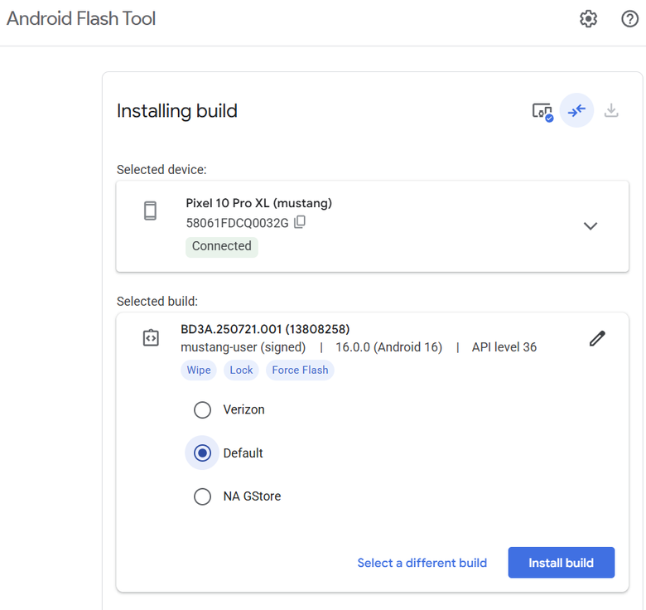Click the Force Flash chip
Viewport: 646px width, 610px height.
coord(300,370)
